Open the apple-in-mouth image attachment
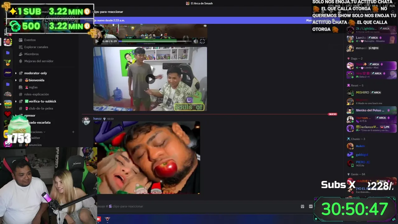This screenshot has width=398, height=224. tap(147, 158)
